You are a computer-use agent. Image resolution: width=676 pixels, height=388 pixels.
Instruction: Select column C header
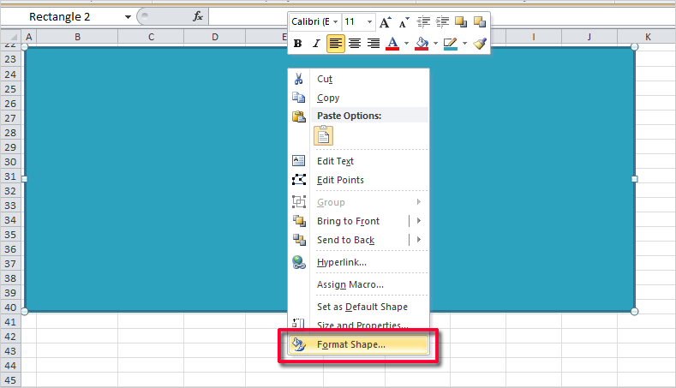(151, 37)
